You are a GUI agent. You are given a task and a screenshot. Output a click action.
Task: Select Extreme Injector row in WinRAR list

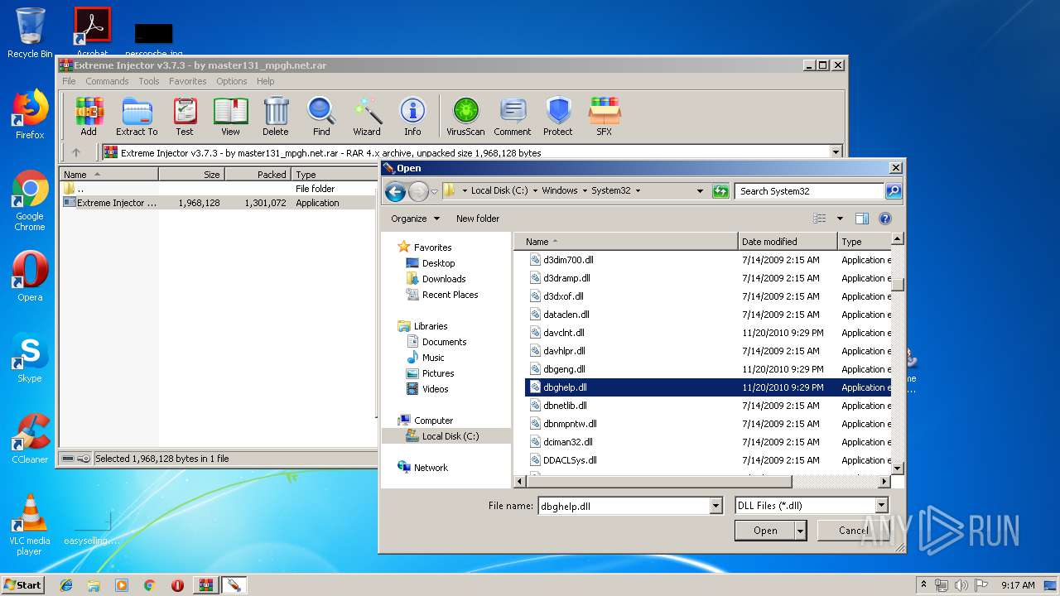coord(218,203)
